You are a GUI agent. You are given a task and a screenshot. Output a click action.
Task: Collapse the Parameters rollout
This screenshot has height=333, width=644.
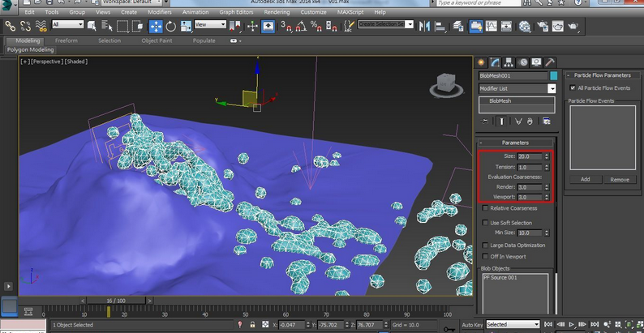515,143
